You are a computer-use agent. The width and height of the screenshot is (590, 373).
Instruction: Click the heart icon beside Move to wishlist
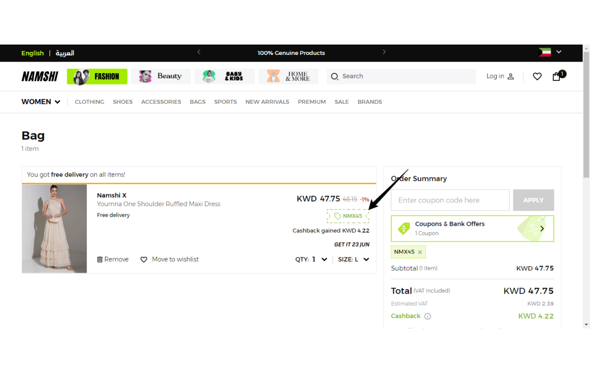tap(144, 260)
